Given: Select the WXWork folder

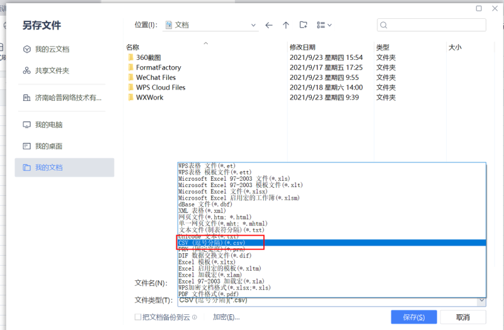Looking at the screenshot, I should (x=149, y=98).
